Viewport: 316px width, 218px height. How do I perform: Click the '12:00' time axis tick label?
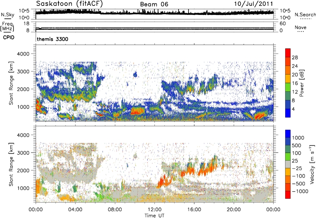click(x=154, y=210)
